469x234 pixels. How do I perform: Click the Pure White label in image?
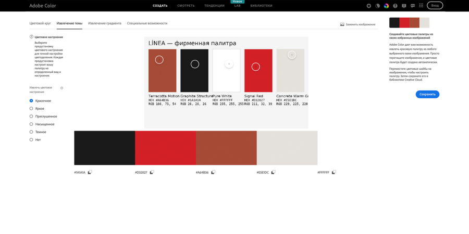tap(222, 96)
